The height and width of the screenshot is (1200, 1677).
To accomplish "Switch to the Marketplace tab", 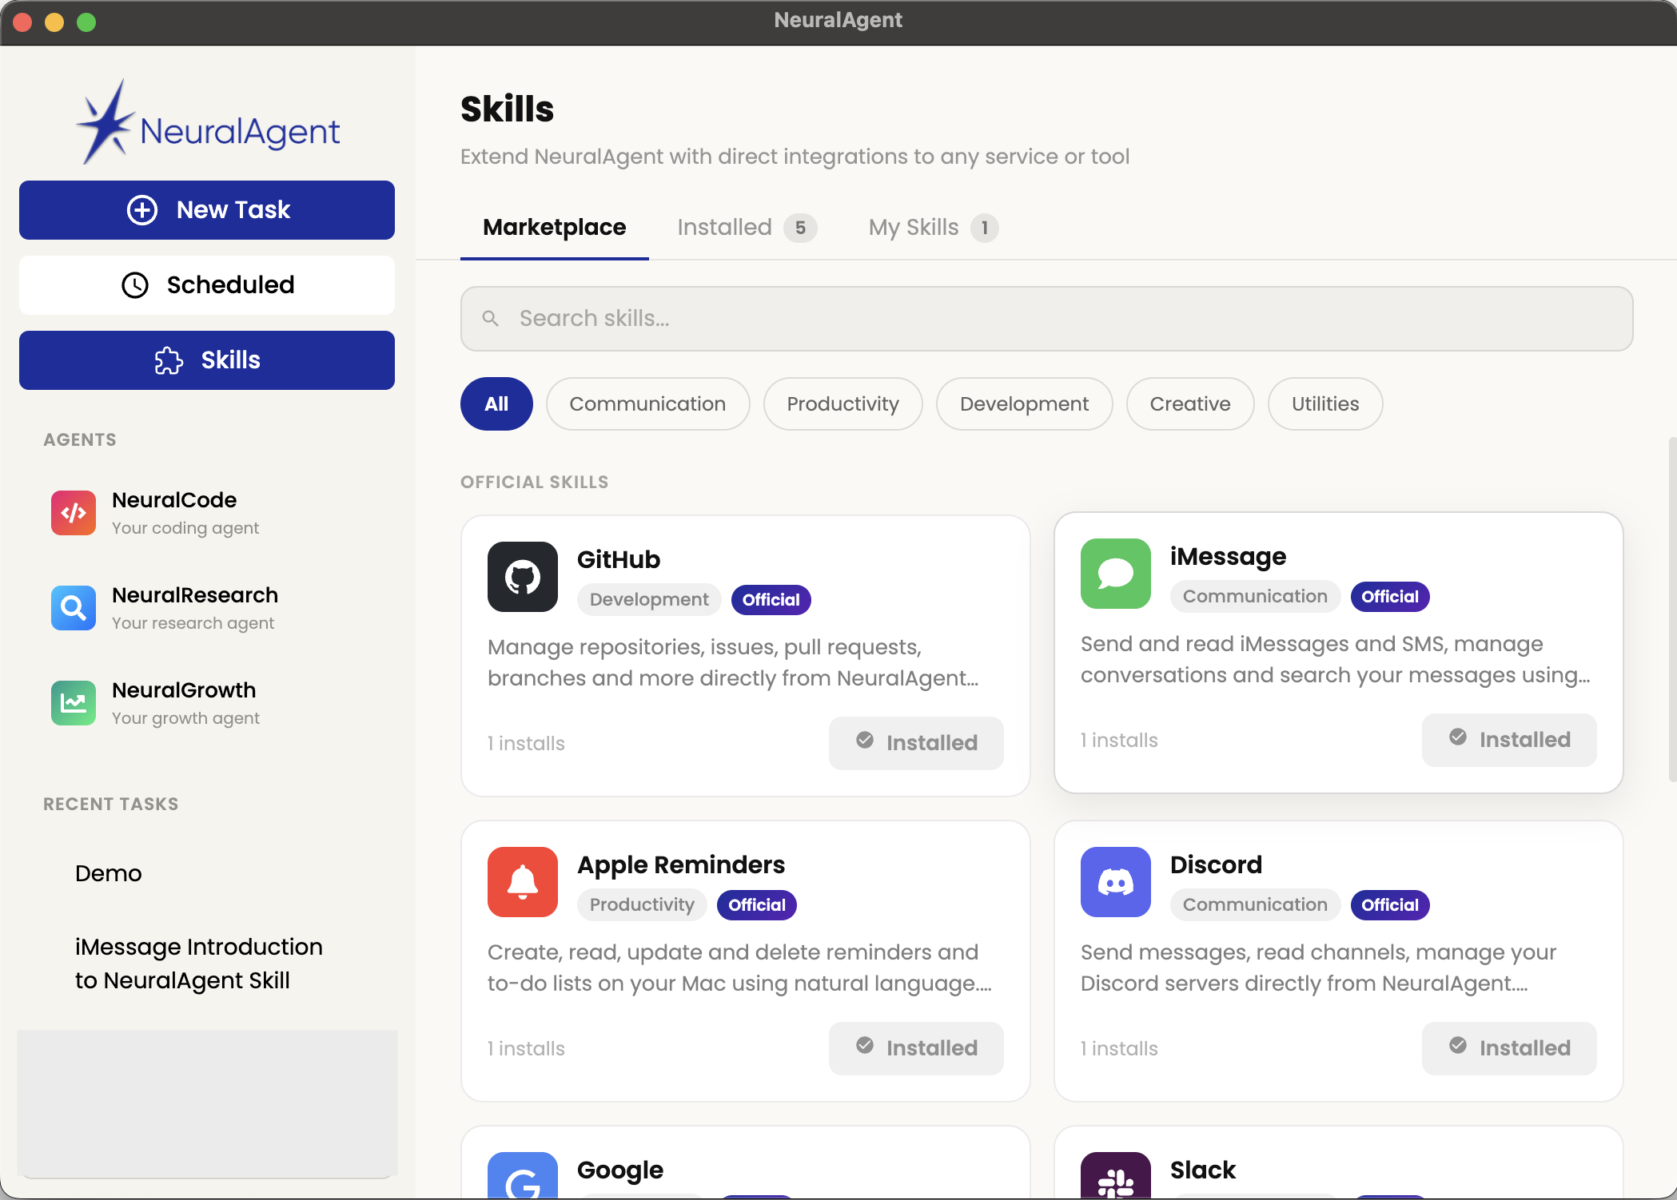I will (554, 228).
